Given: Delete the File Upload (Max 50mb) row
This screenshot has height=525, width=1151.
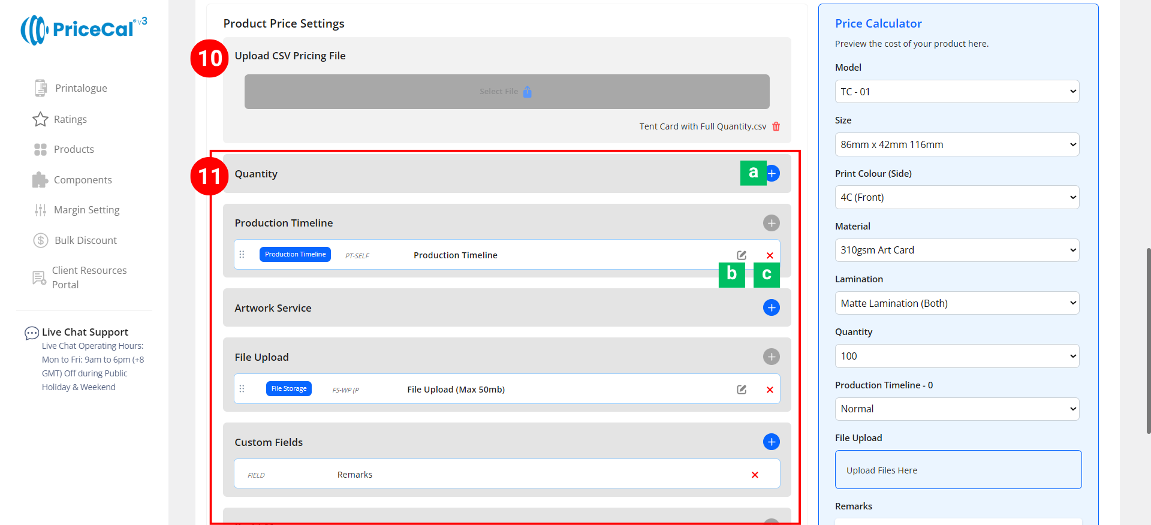Looking at the screenshot, I should pos(770,390).
